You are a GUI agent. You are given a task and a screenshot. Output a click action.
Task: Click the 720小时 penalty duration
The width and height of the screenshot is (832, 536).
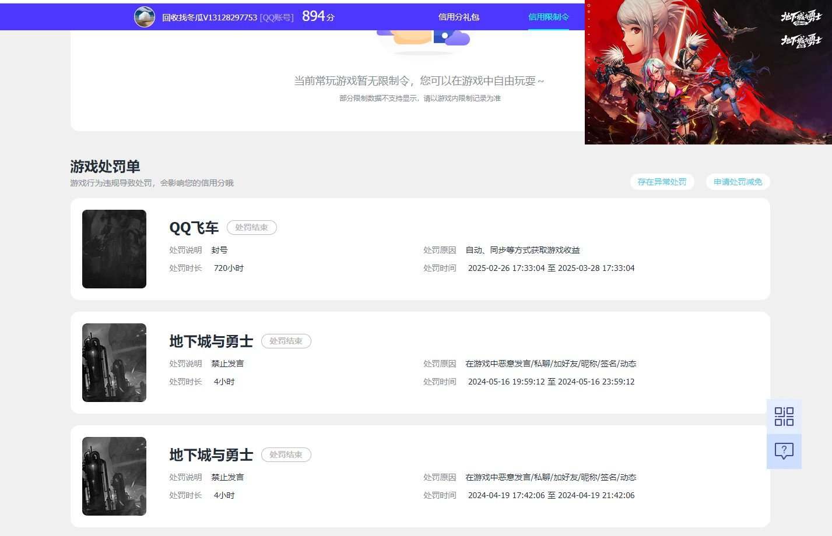click(x=229, y=268)
